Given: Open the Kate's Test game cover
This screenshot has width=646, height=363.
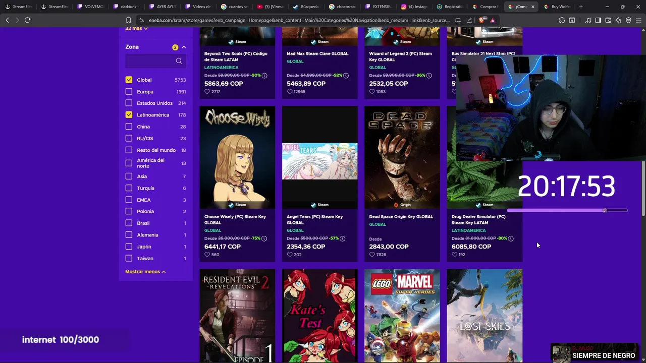Looking at the screenshot, I should (319, 316).
